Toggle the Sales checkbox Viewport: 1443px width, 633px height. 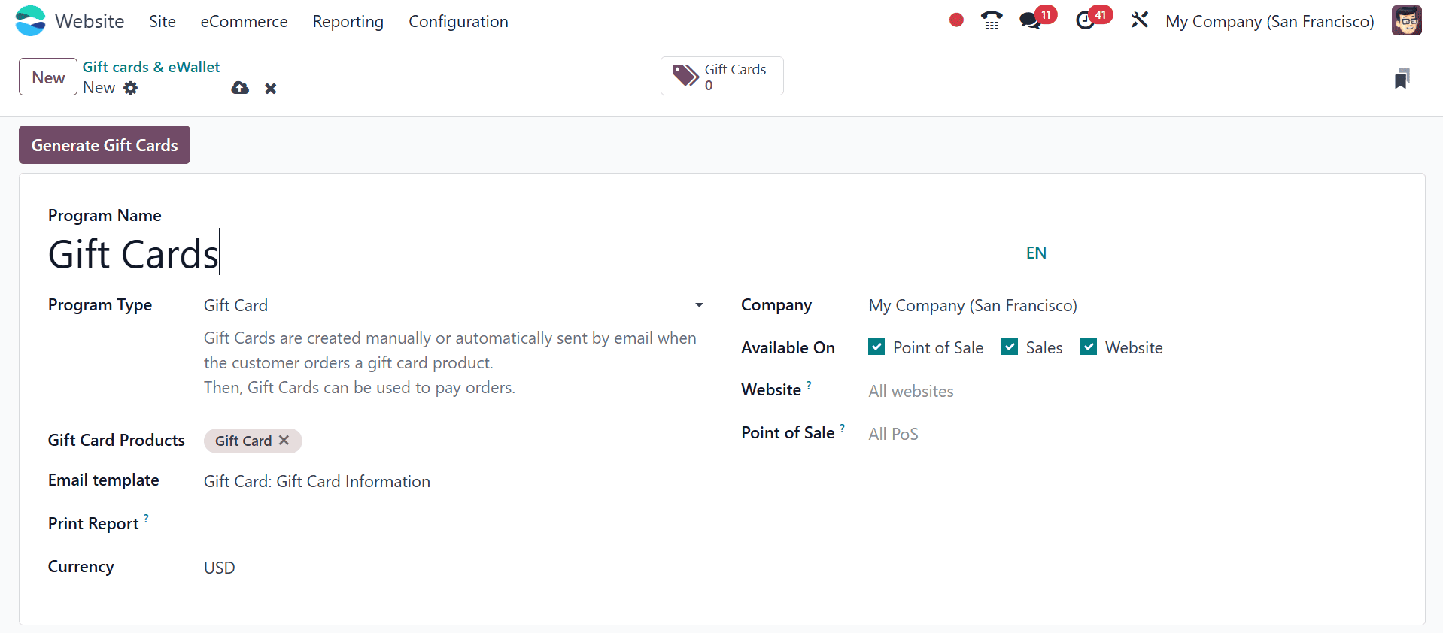[x=1010, y=347]
